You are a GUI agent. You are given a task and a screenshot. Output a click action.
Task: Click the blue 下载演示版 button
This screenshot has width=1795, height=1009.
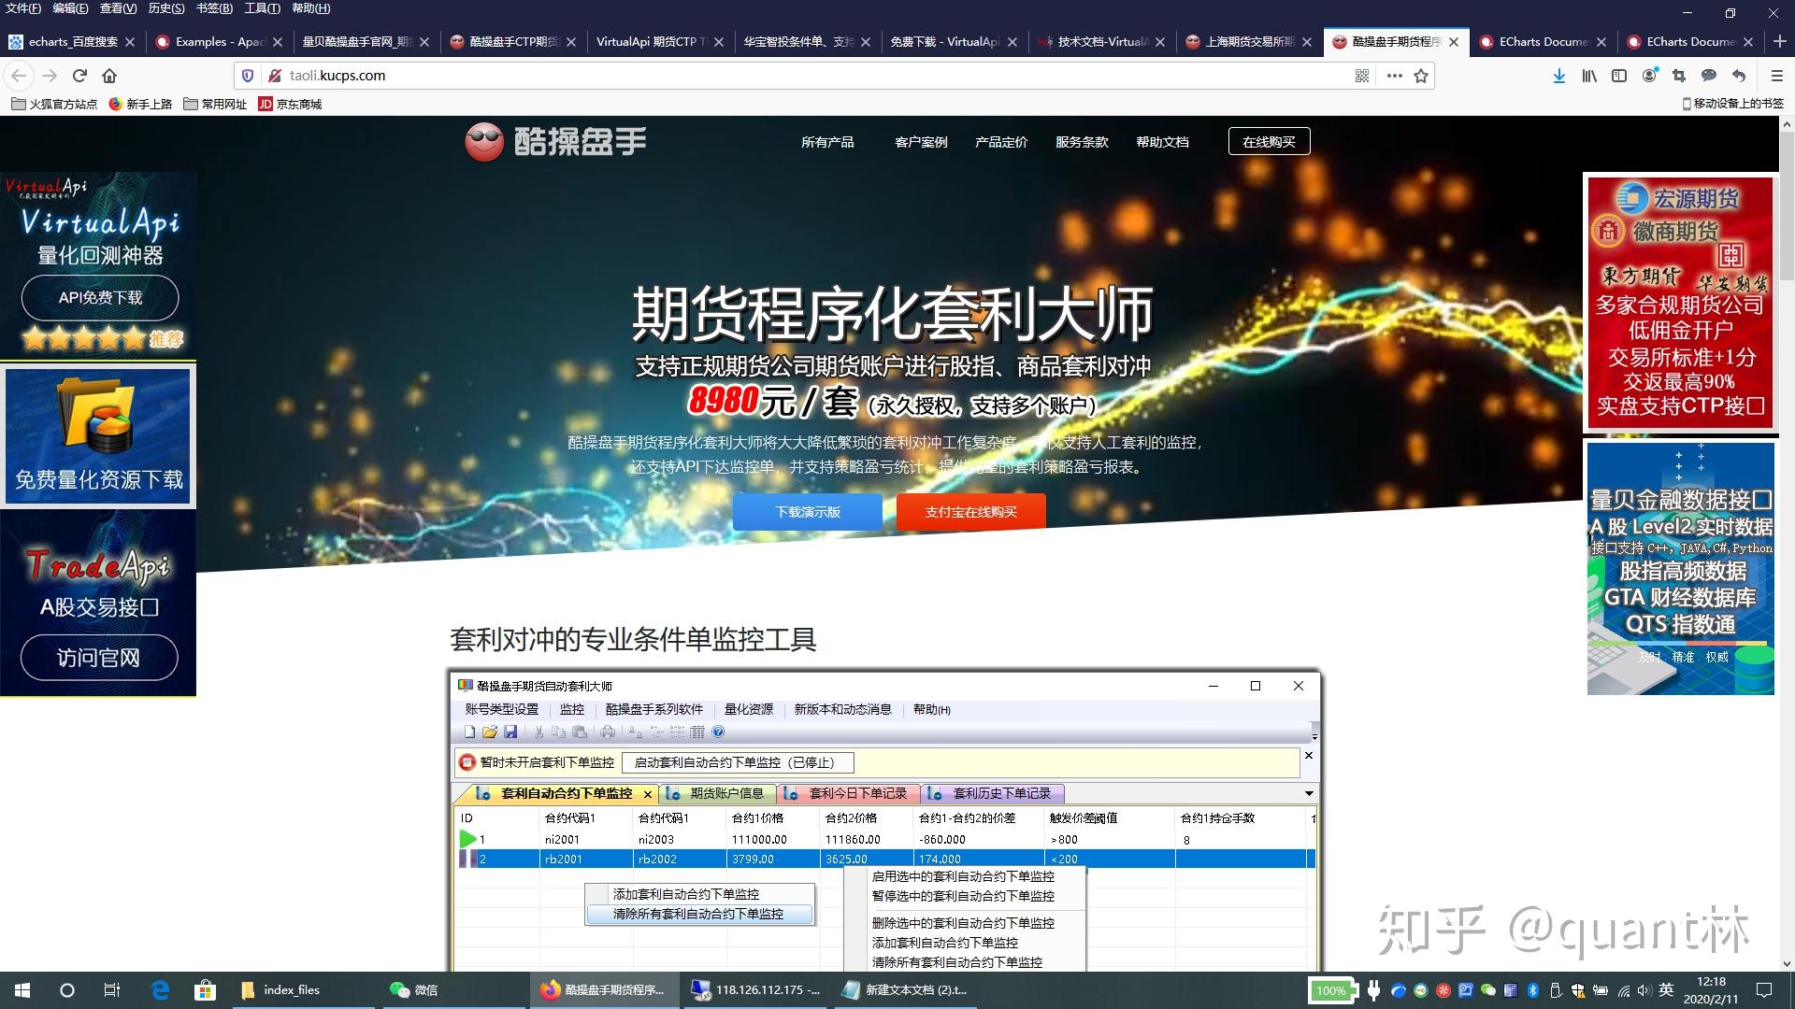click(808, 512)
